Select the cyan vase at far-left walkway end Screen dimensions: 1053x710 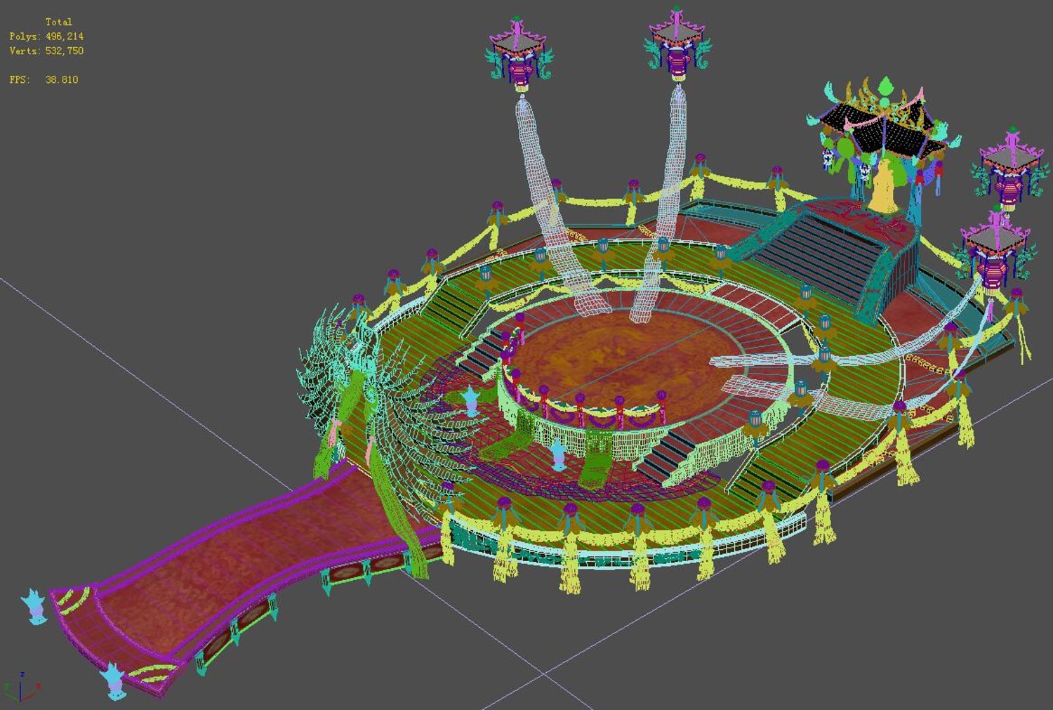click(34, 607)
